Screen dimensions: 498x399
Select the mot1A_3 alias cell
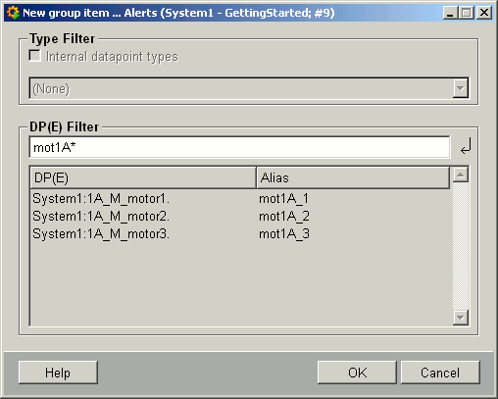(283, 234)
